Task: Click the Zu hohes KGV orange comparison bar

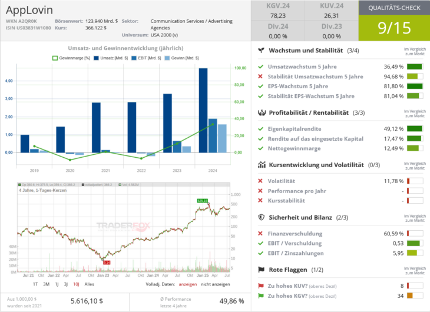Action: [415, 296]
